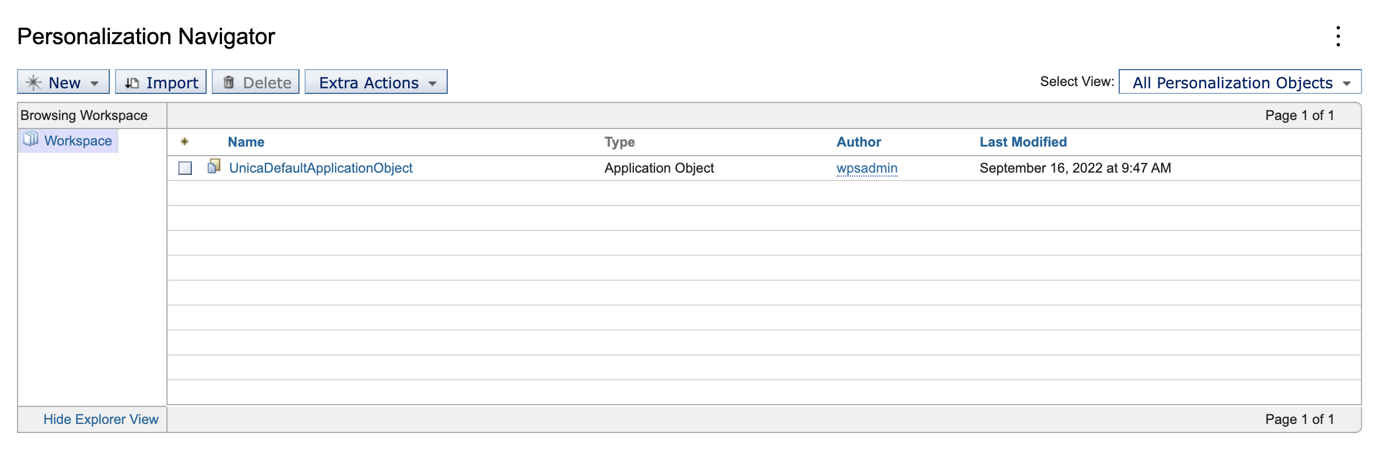
Task: Click the Select View label
Action: pos(1077,82)
